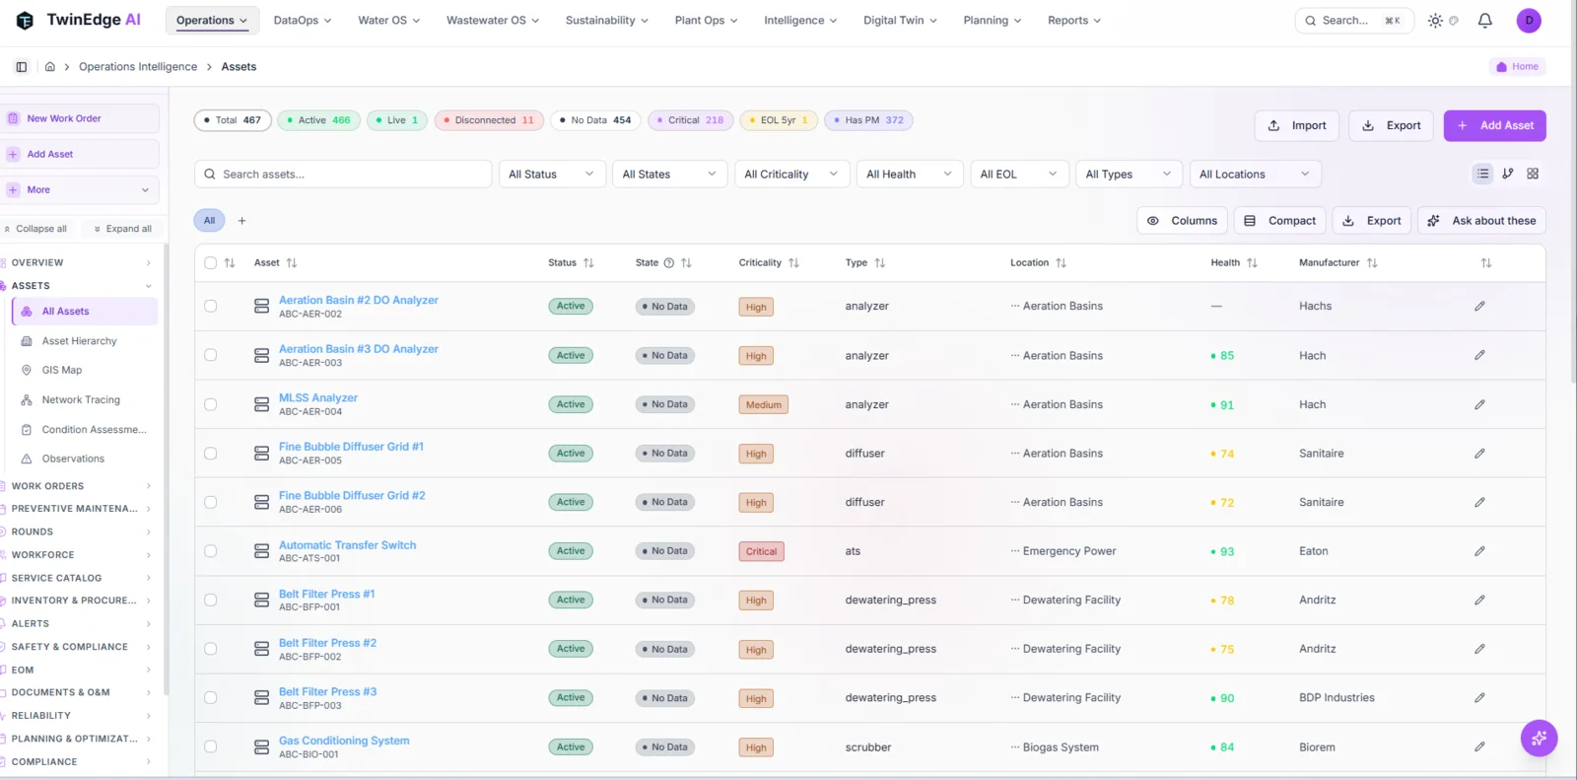Edit MLSS Analyzer row pencil icon
This screenshot has width=1577, height=780.
point(1479,404)
